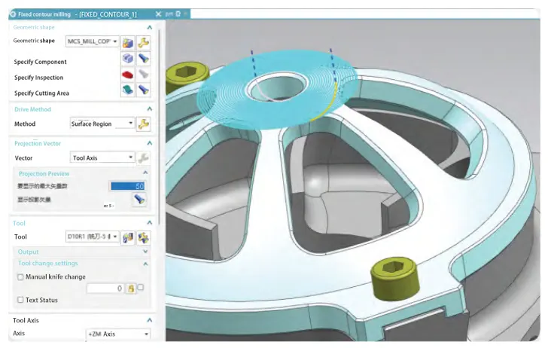548x348 pixels.
Task: Show projection vectors flashlight icon
Action: (x=139, y=200)
